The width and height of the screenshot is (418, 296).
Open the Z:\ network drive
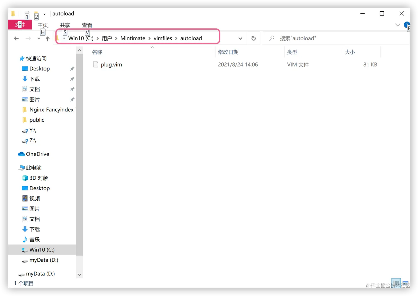(33, 140)
